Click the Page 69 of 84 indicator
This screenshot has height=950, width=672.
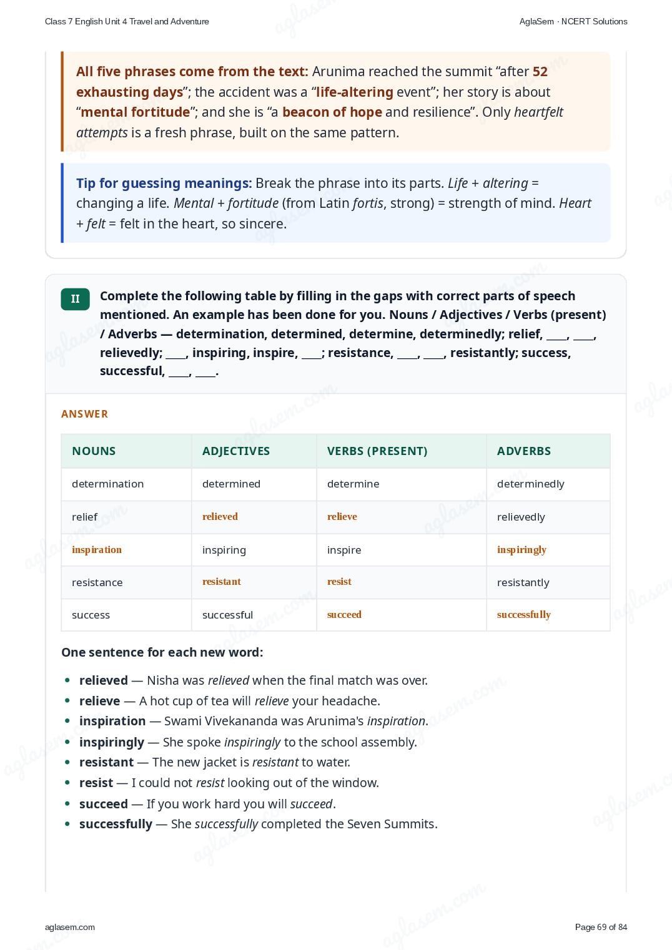pyautogui.click(x=601, y=927)
